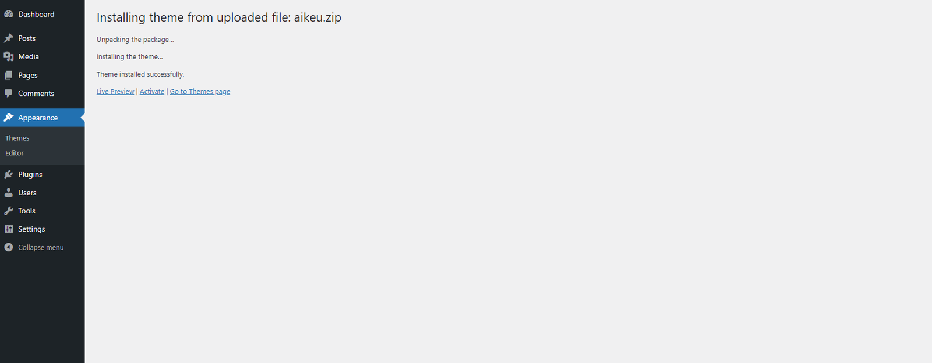Click the Posts pushpin icon

pyautogui.click(x=9, y=38)
